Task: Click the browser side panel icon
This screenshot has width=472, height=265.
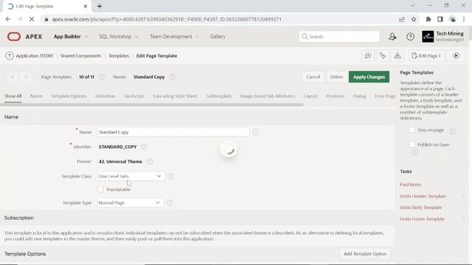Action: point(440,19)
